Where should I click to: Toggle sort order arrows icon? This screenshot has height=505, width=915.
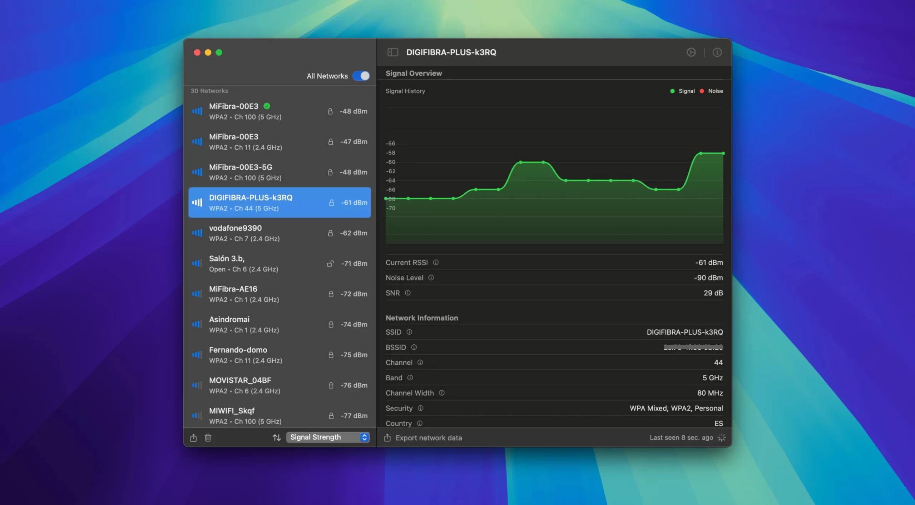pos(277,437)
